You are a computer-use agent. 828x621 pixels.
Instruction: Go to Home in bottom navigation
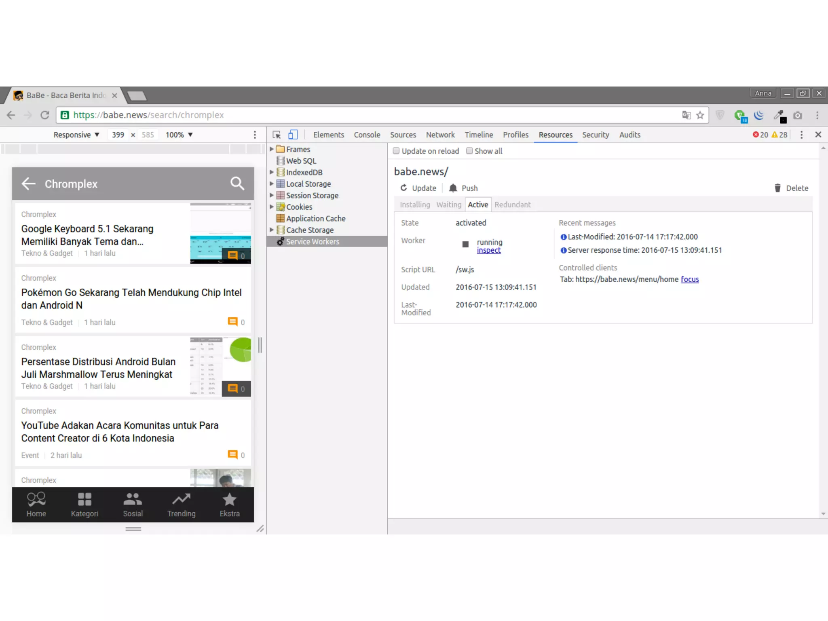pos(36,505)
